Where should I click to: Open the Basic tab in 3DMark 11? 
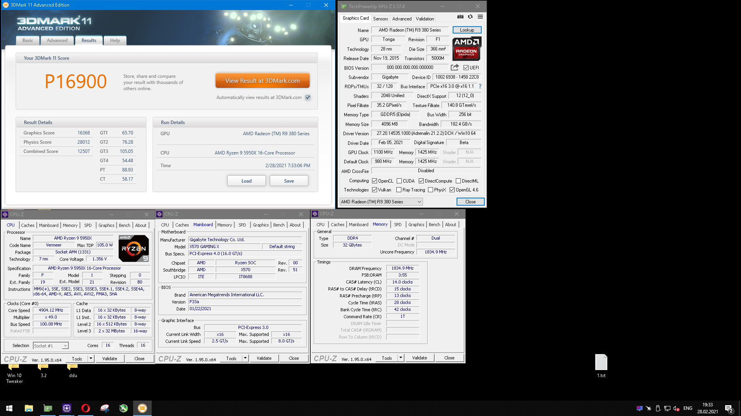(28, 40)
